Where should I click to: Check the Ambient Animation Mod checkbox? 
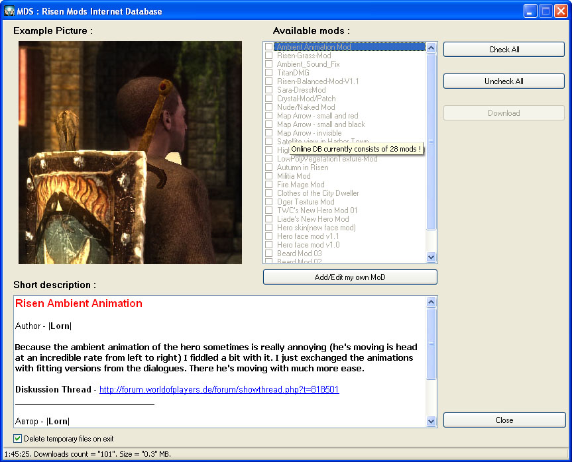(269, 46)
